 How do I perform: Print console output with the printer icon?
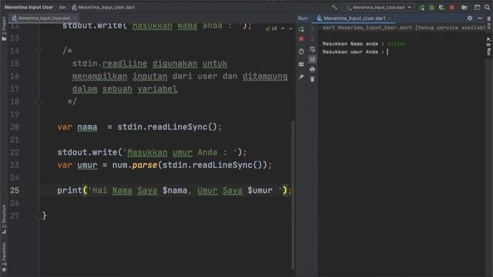[x=312, y=69]
